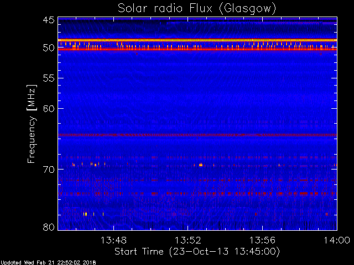Click the '14:00' time tick label
This screenshot has height=265, width=354.
[x=337, y=240]
